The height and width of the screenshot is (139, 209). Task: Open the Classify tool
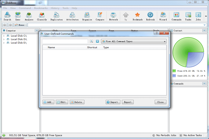click(42, 16)
